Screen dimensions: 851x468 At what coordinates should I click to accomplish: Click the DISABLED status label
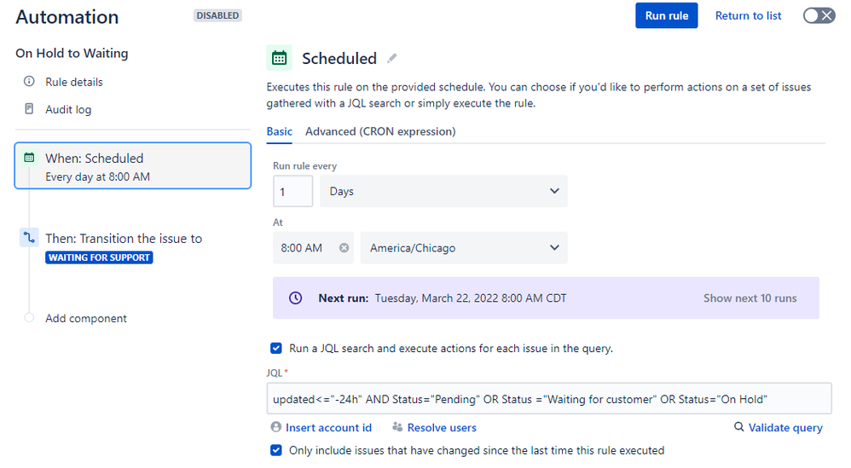(217, 15)
